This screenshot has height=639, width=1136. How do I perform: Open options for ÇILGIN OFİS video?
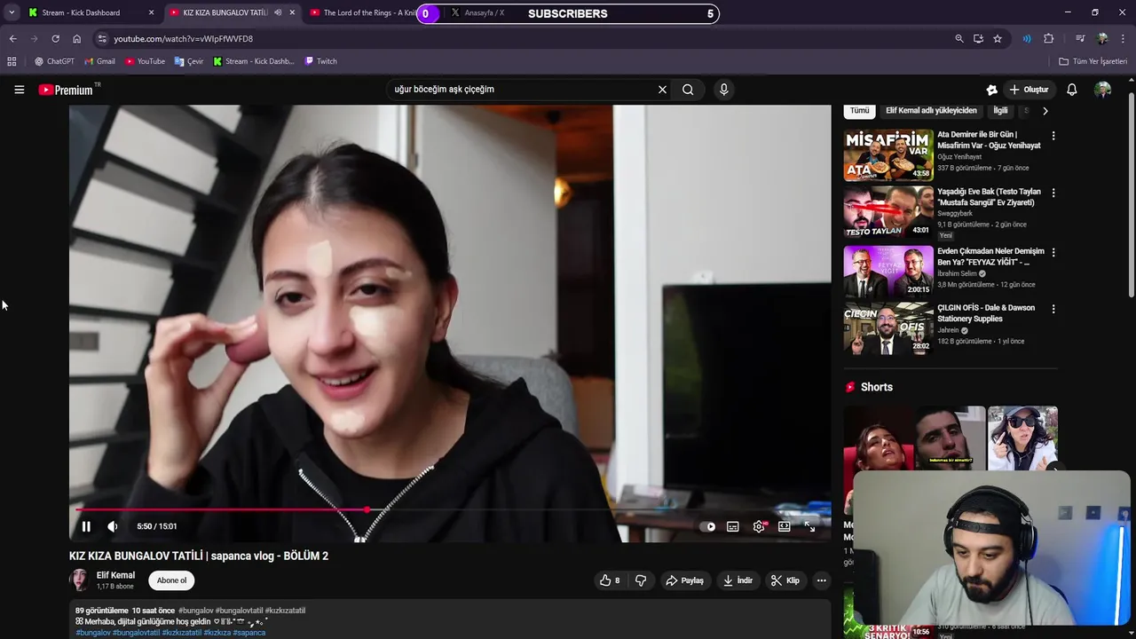point(1053,309)
